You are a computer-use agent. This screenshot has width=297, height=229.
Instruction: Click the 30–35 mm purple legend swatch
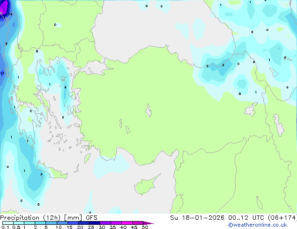pyautogui.click(x=105, y=223)
